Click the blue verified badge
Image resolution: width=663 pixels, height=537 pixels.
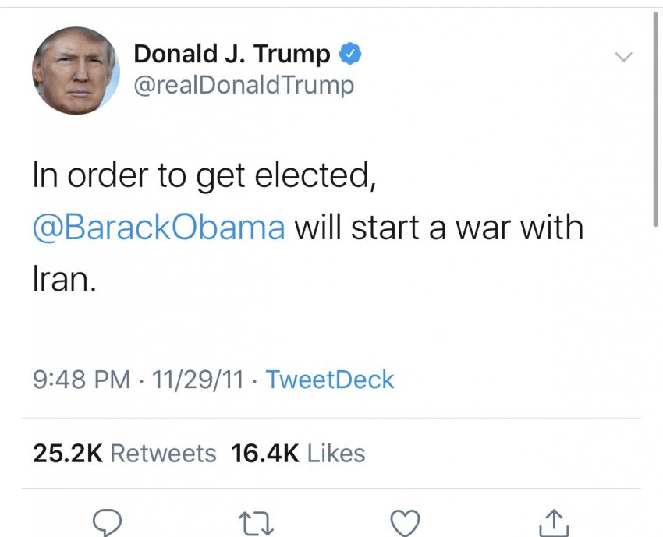[351, 55]
